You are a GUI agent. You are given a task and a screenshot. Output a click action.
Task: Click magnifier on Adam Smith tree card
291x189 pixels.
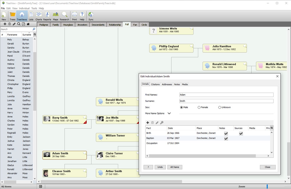tap(85, 153)
